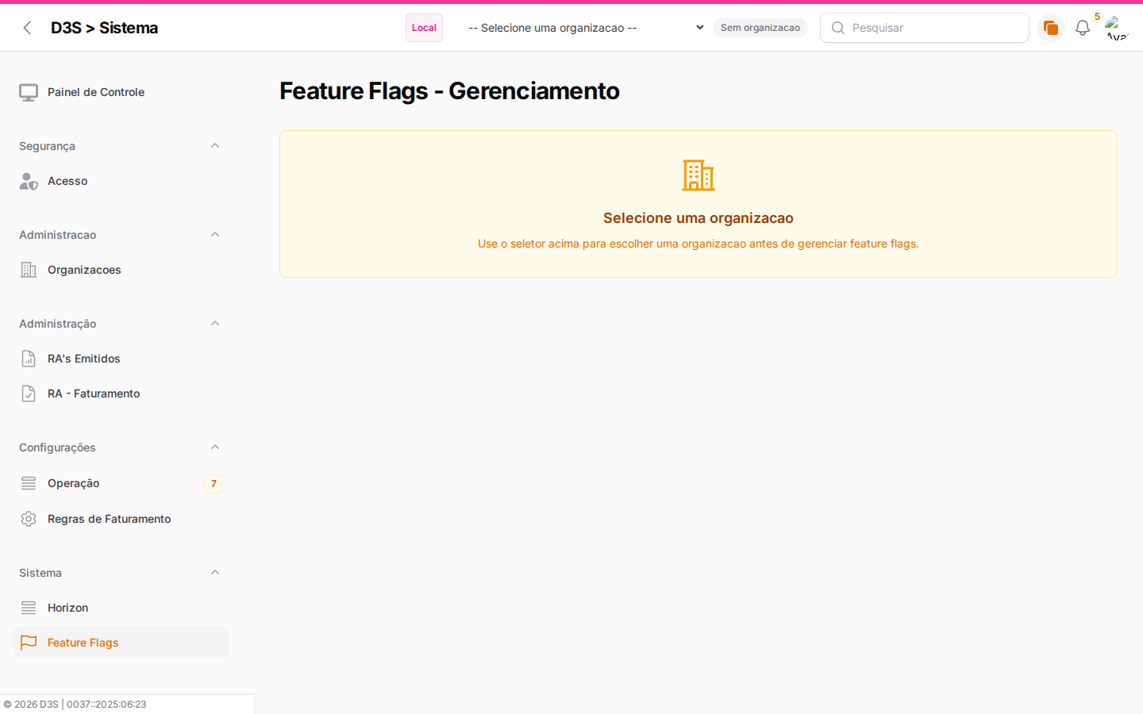The height and width of the screenshot is (714, 1143).
Task: Click the RA's Emitidos document icon
Action: point(29,359)
